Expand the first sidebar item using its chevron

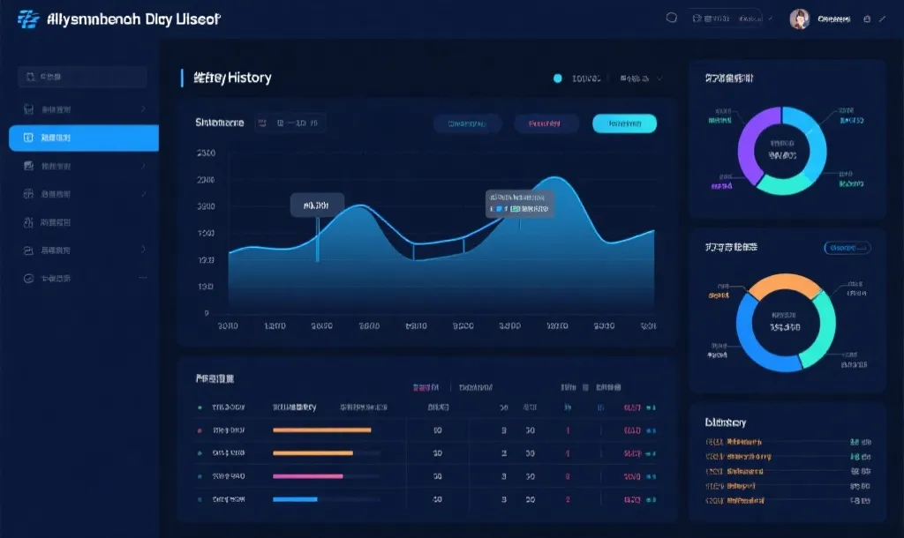[143, 109]
